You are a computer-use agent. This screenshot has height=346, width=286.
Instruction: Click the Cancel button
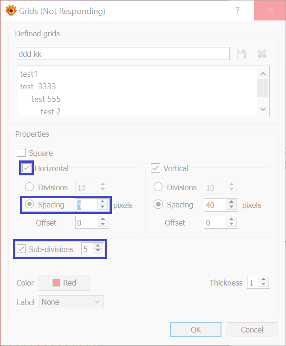tap(252, 330)
